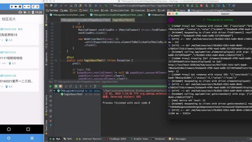252x142 pixels.
Task: Click expand all icon in Run panel
Action: pyautogui.click(x=76, y=86)
